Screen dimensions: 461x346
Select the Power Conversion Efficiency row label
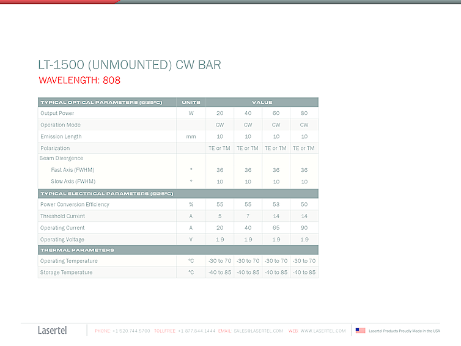tap(75, 204)
